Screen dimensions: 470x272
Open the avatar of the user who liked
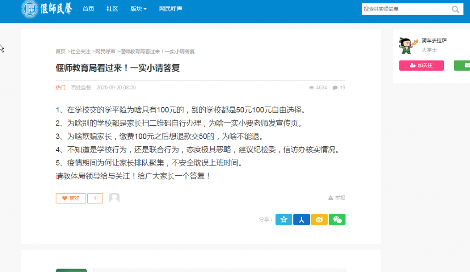pos(114,198)
